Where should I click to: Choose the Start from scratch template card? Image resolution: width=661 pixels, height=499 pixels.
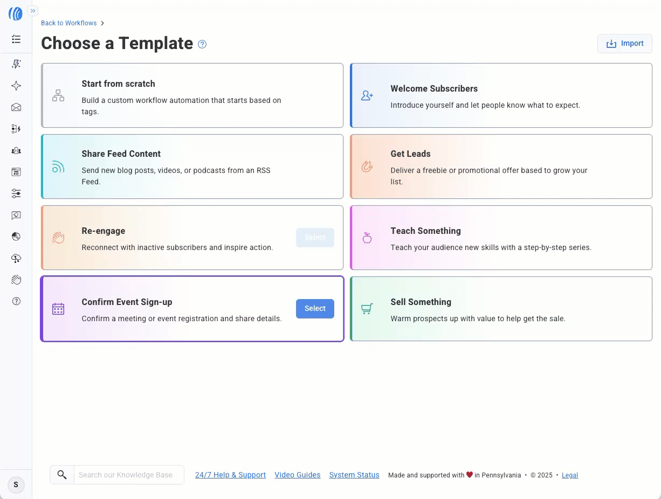coord(192,95)
